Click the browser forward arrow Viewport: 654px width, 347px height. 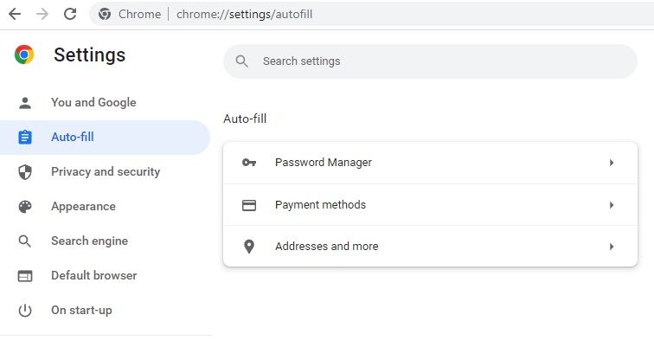point(42,14)
